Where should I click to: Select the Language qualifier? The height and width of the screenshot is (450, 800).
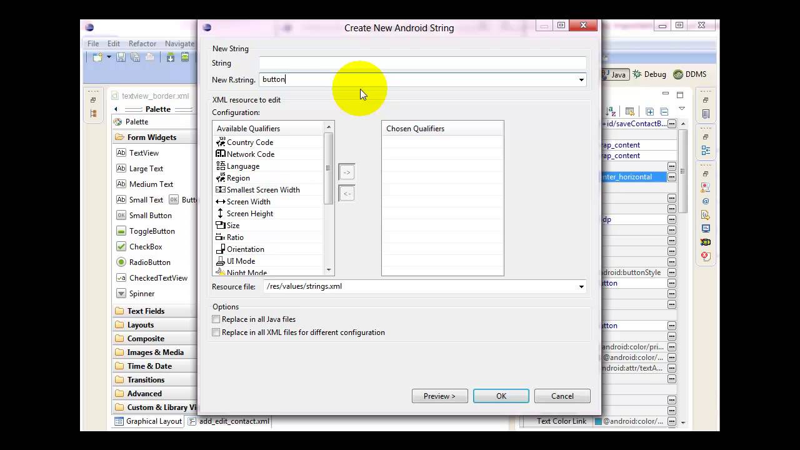pyautogui.click(x=237, y=166)
